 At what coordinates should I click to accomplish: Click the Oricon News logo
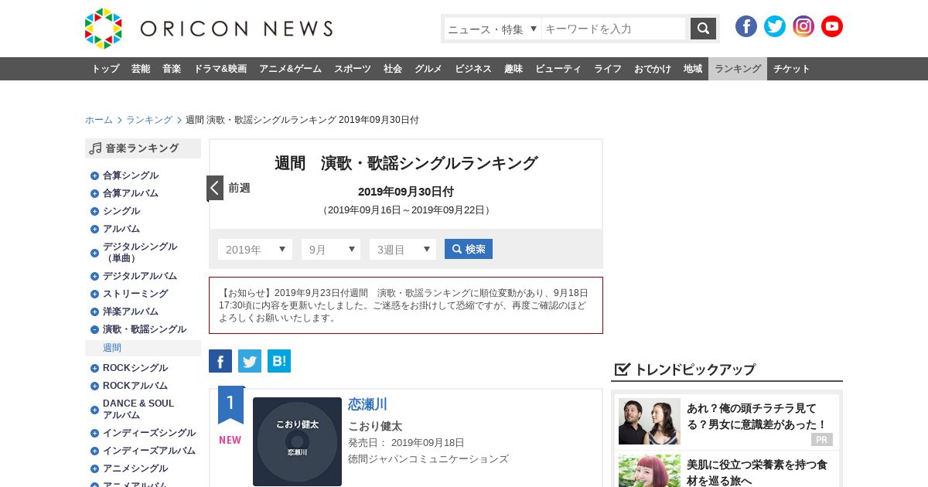209,29
